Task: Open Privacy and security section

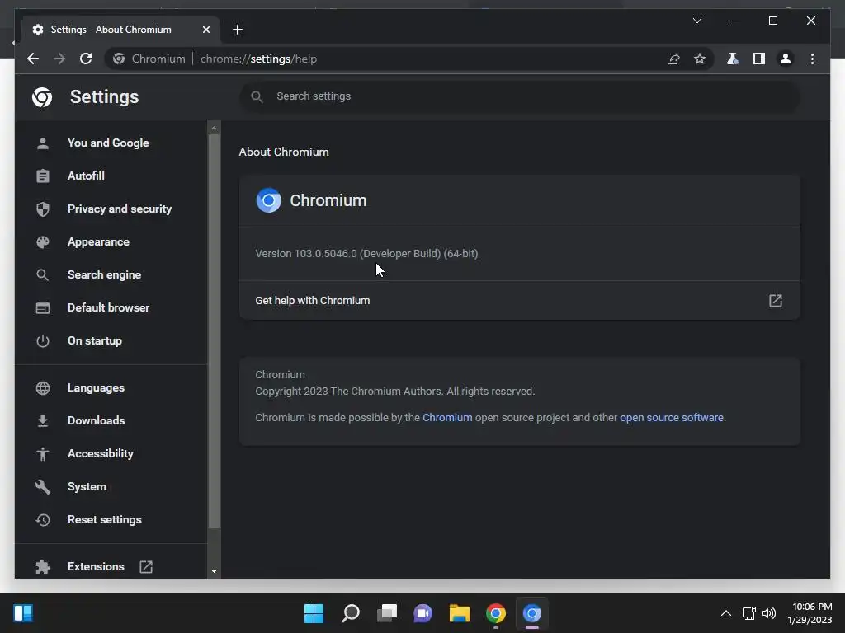Action: (x=111, y=209)
